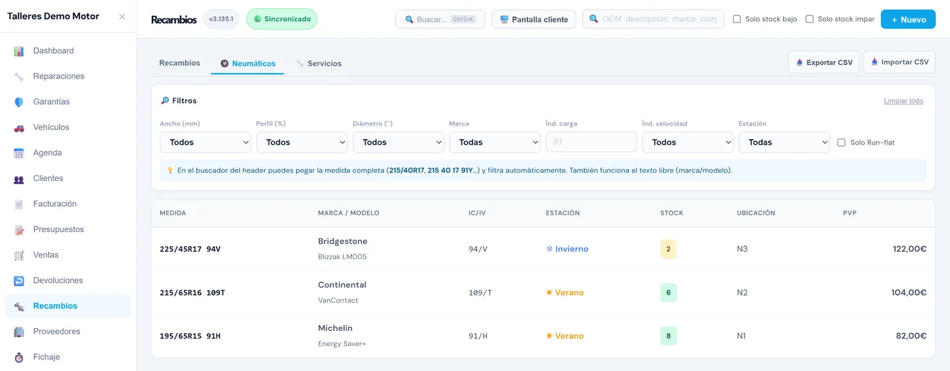This screenshot has width=950, height=371.
Task: Open Facturación from the sidebar
Action: click(68, 204)
